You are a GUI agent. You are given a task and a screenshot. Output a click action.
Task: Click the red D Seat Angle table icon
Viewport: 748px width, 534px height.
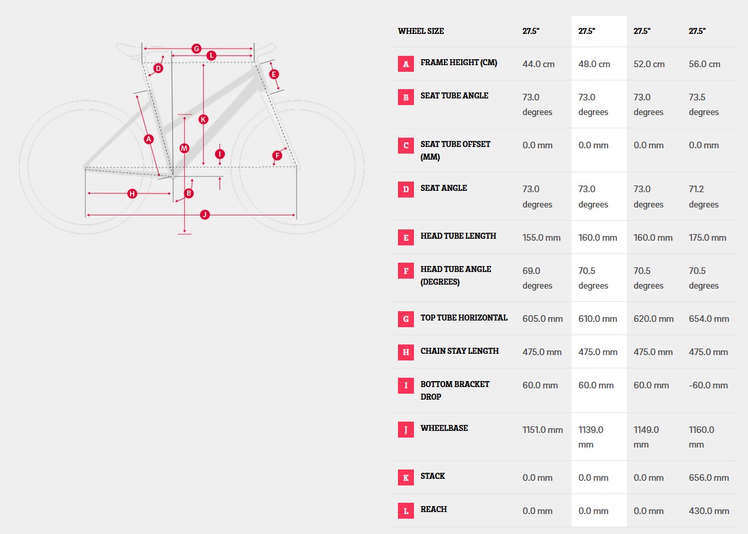click(x=406, y=190)
